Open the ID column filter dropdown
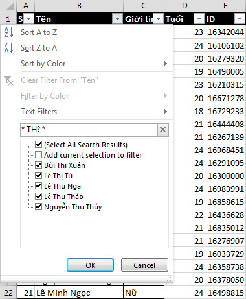 pyautogui.click(x=240, y=19)
